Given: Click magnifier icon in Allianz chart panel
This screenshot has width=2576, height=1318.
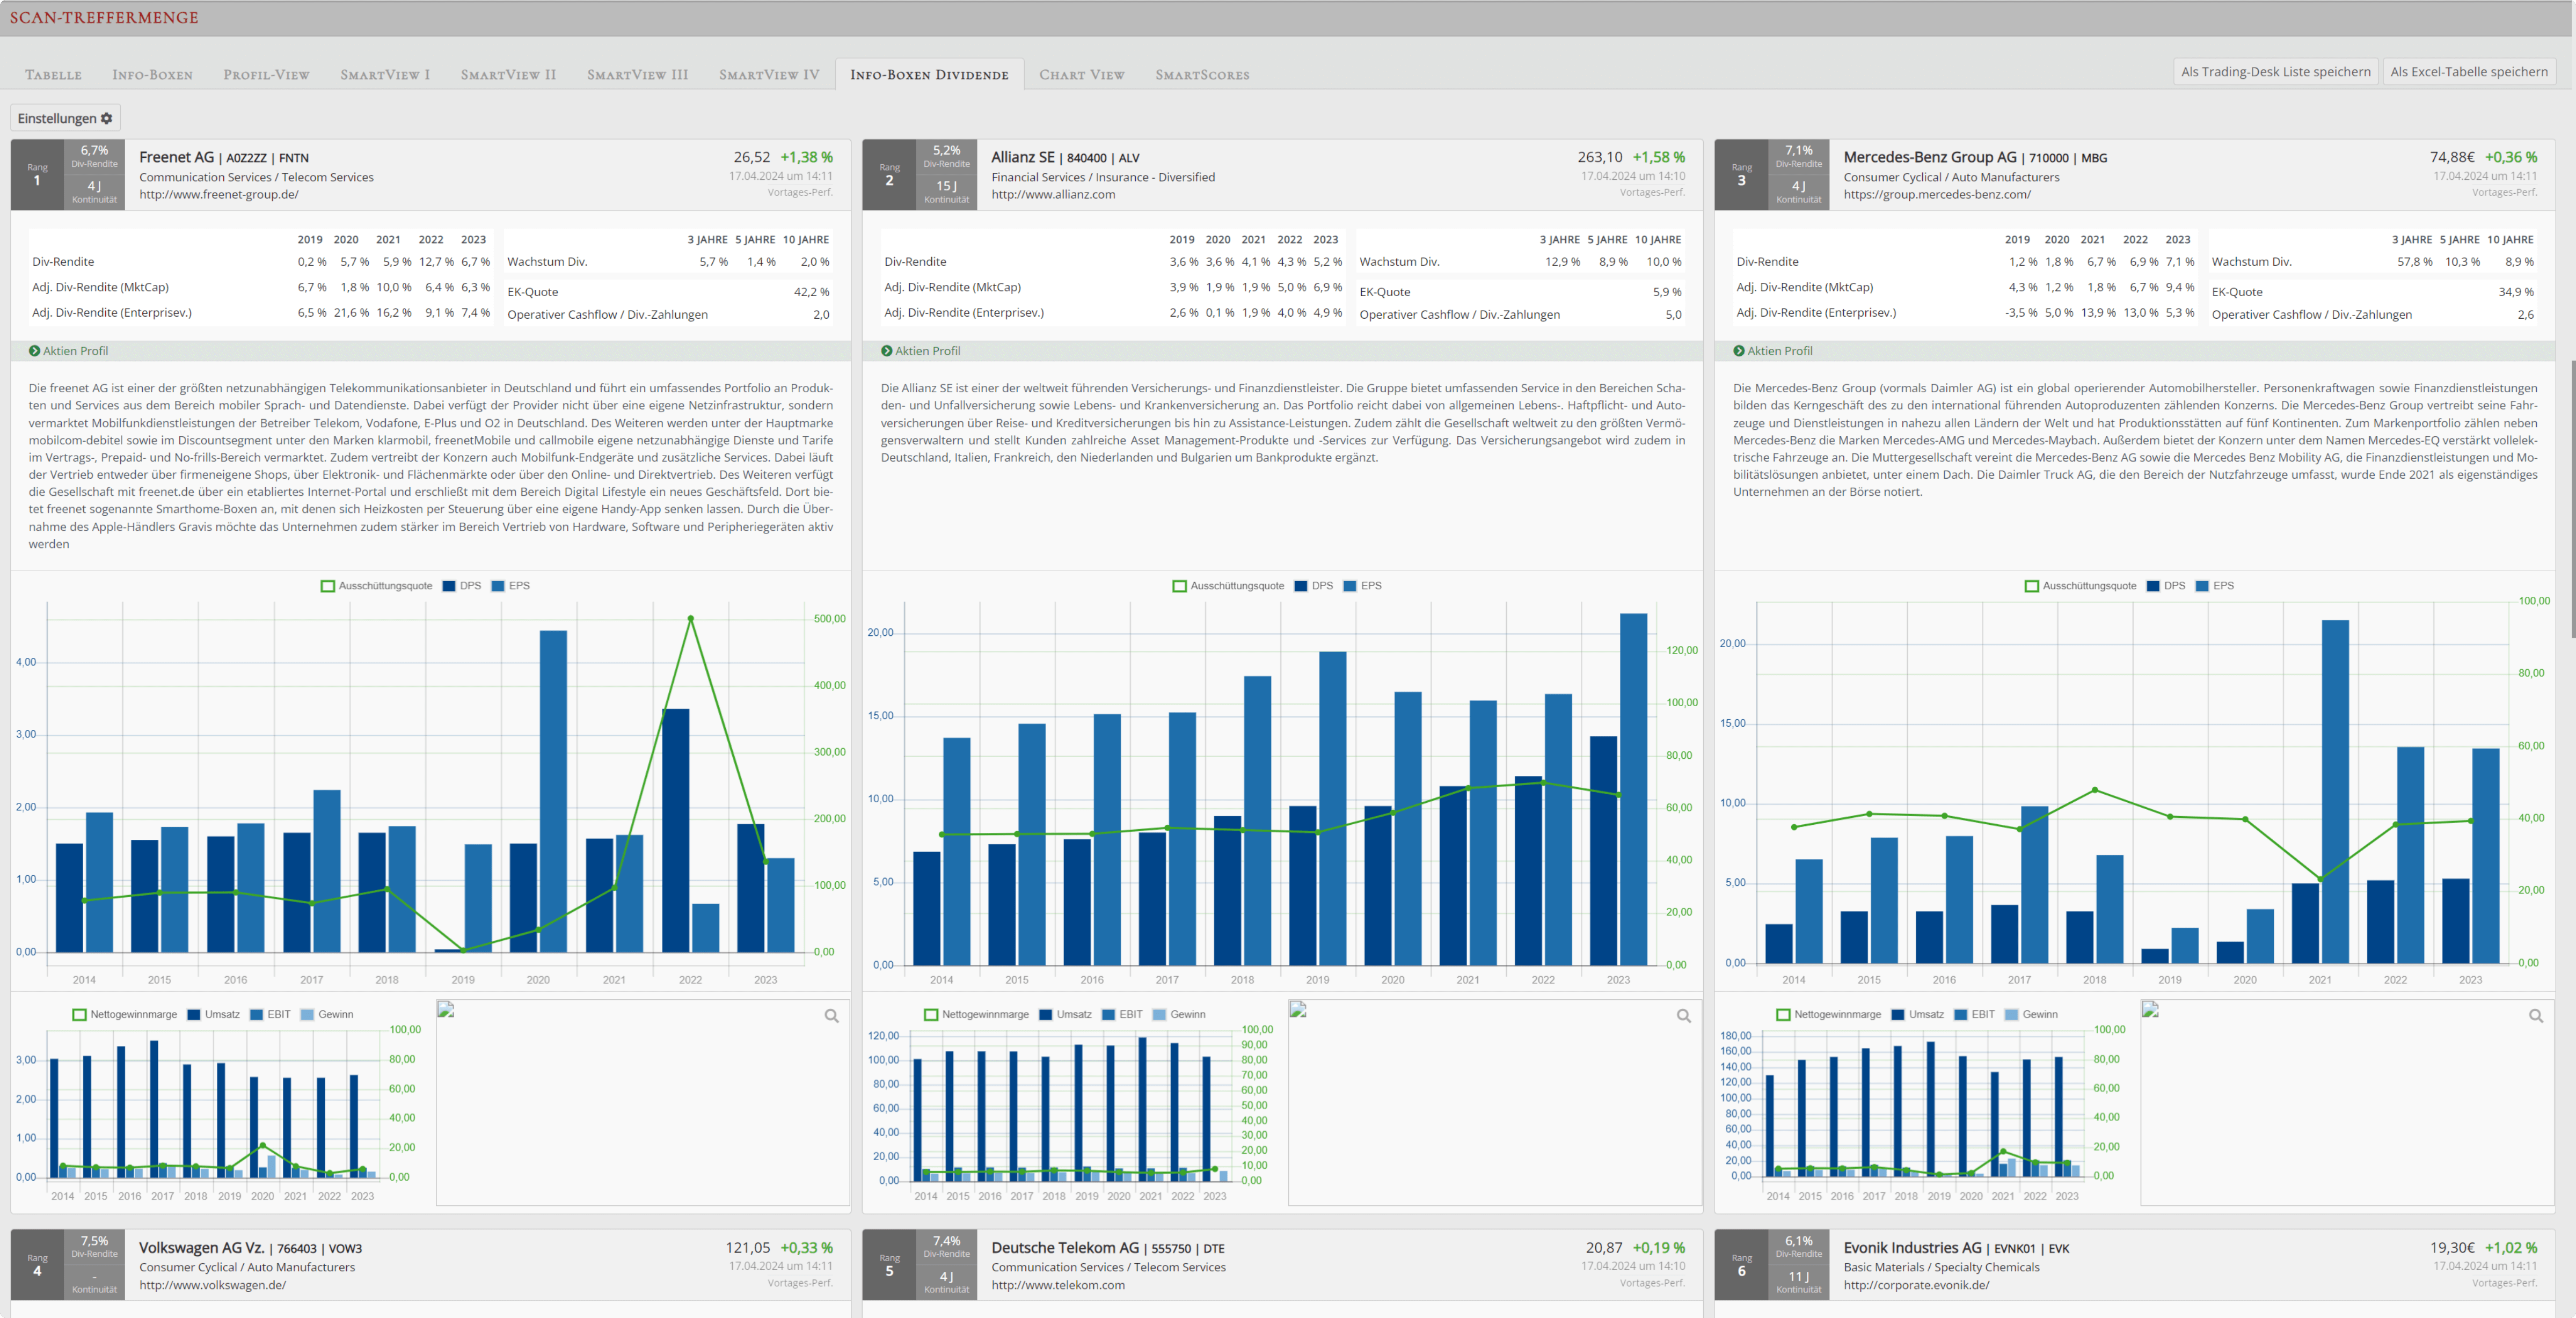Looking at the screenshot, I should [1683, 1016].
